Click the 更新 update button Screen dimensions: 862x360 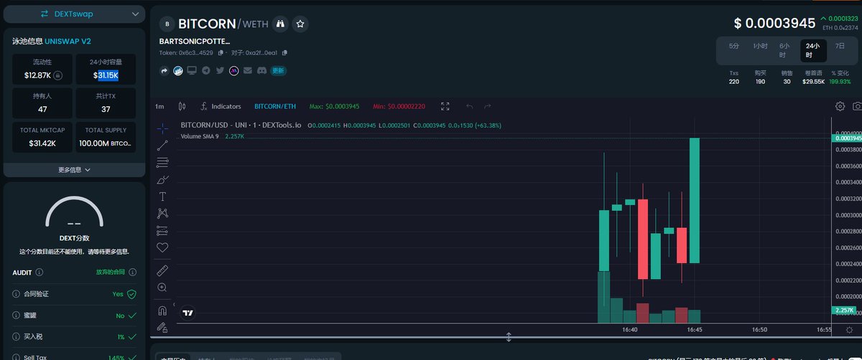pyautogui.click(x=279, y=70)
